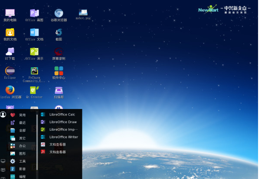The width and height of the screenshot is (265, 179).
Task: Open PyCharm Community Edition desktop icon
Action: tap(34, 74)
